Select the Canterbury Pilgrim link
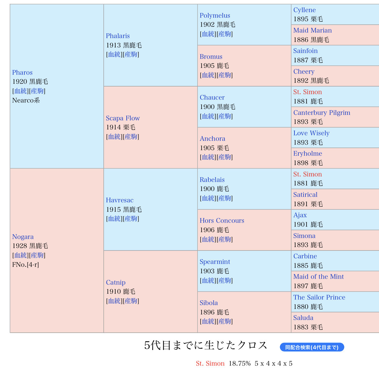This screenshot has height=370, width=379. point(322,113)
